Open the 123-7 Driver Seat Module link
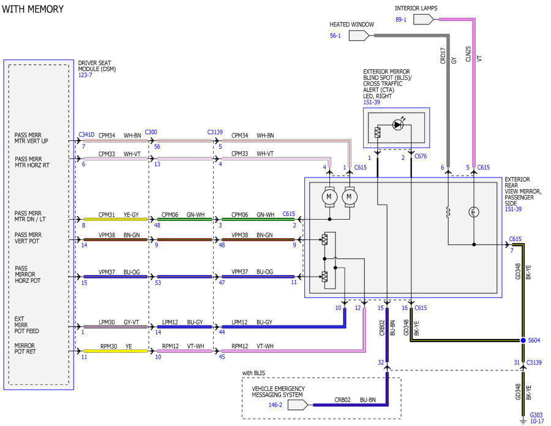 (85, 75)
